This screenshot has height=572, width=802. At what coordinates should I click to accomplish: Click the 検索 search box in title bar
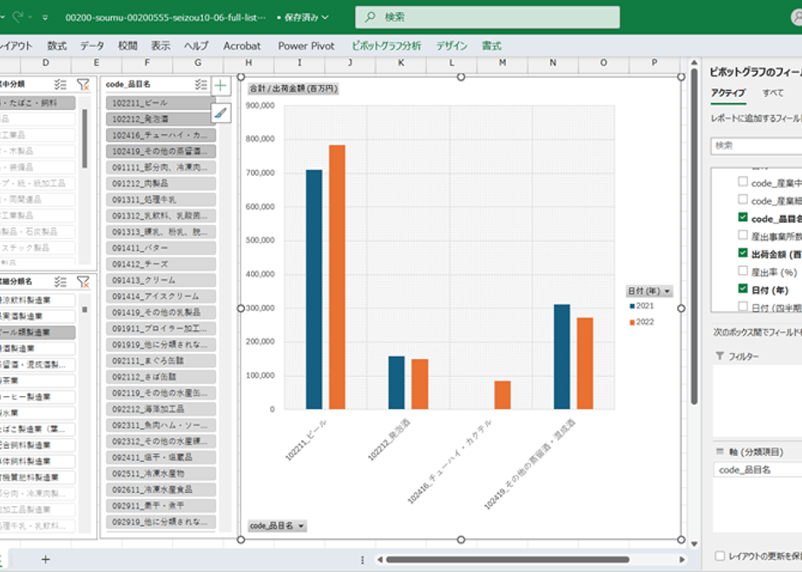pyautogui.click(x=488, y=17)
